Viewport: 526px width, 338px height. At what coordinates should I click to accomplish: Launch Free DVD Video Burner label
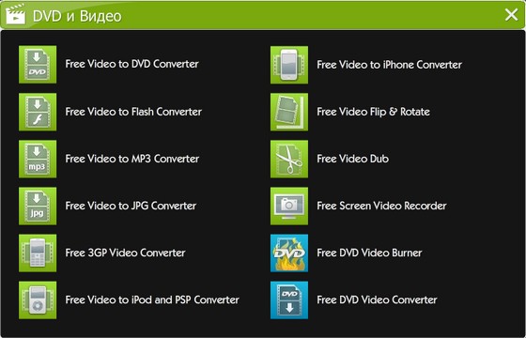[x=369, y=253]
